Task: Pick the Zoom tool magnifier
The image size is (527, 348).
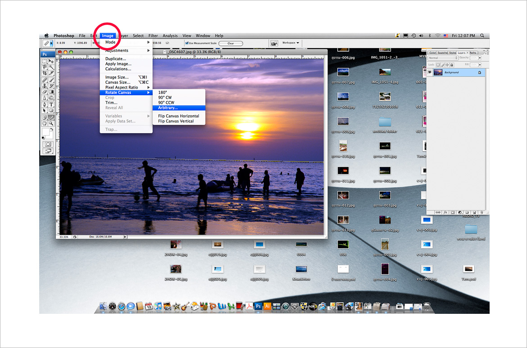Action: click(51, 123)
